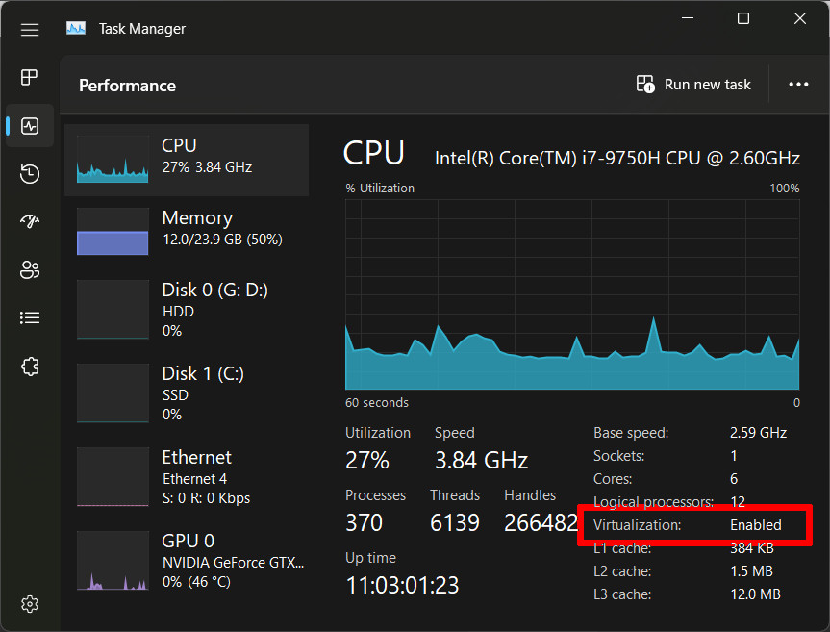Image resolution: width=830 pixels, height=632 pixels.
Task: Open the Details page list icon
Action: [30, 317]
